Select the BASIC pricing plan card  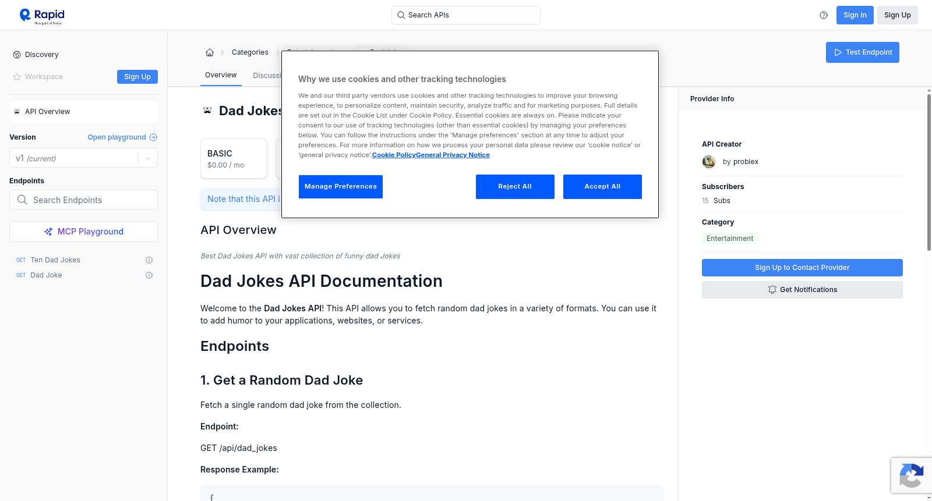coord(234,158)
